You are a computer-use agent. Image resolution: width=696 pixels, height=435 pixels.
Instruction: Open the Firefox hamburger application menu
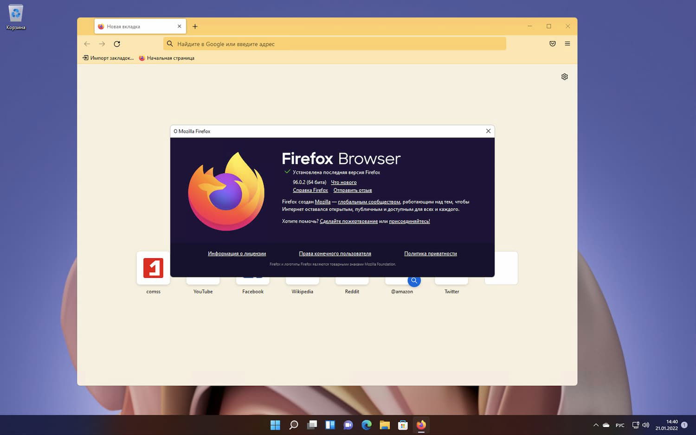point(567,44)
